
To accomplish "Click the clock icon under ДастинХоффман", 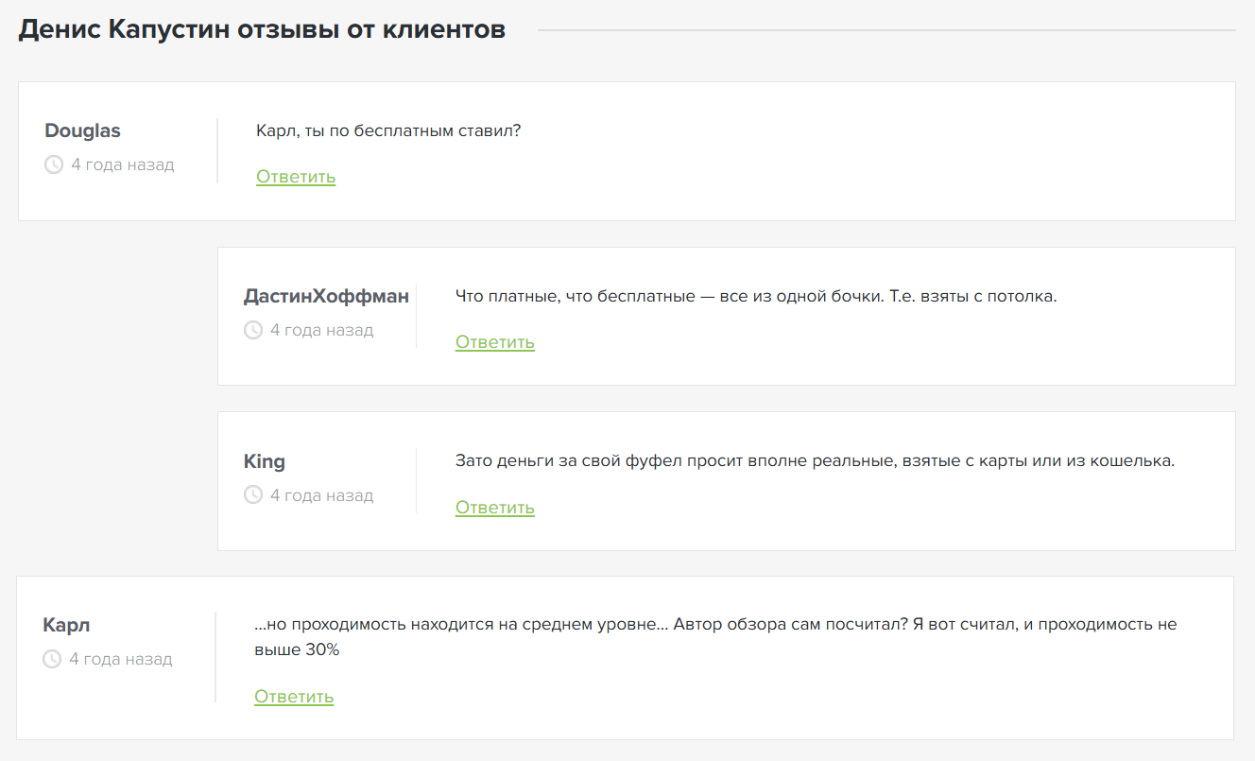I will point(253,330).
